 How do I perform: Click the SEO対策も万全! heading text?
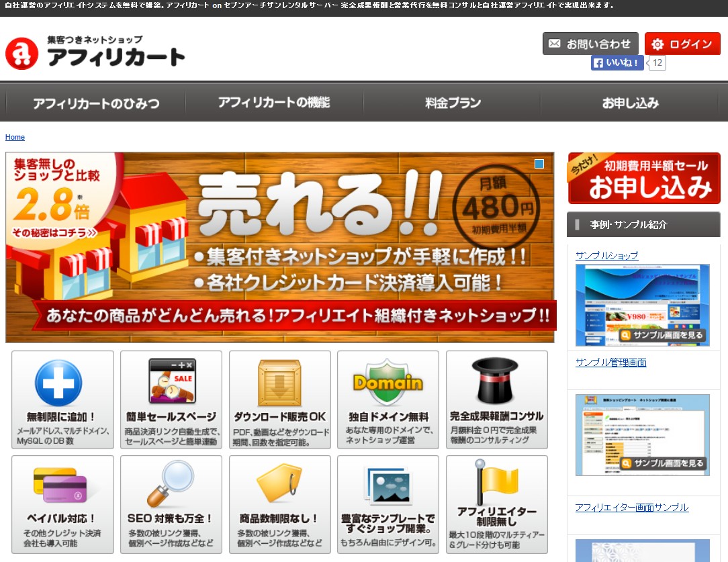[169, 518]
